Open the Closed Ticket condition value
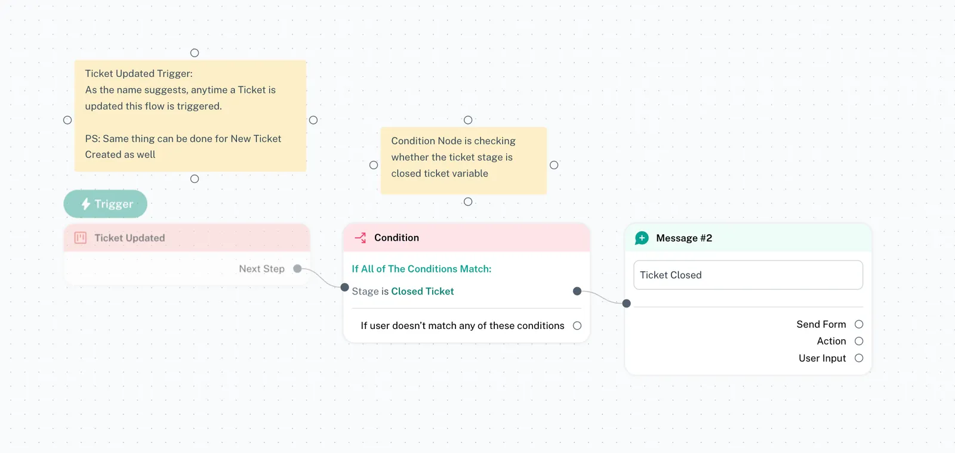Viewport: 955px width, 453px height. 422,291
